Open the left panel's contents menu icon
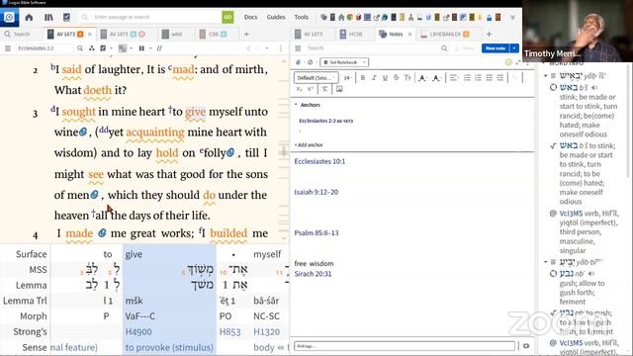 [8, 48]
